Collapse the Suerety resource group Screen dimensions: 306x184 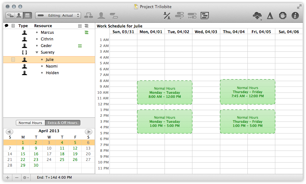click(x=37, y=52)
